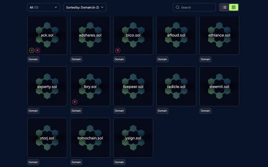Switch to list view layout
The width and height of the screenshot is (268, 167).
pyautogui.click(x=224, y=8)
